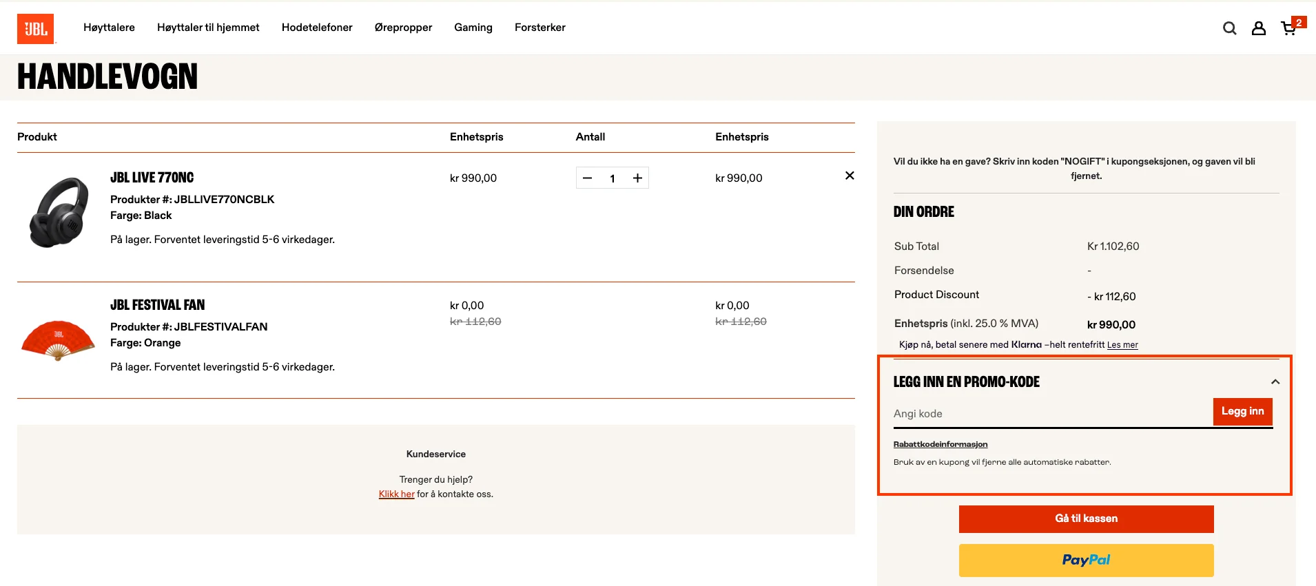Click the Forsendelse label

click(924, 271)
